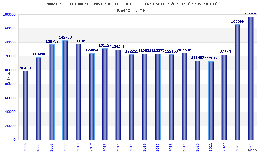Click the x-axis year label 2018
The height and width of the screenshot is (153, 260).
click(x=171, y=147)
